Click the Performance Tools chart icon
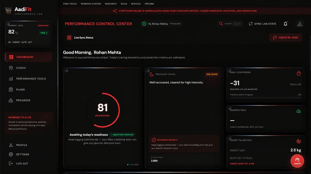This screenshot has width=311, height=174. click(11, 79)
